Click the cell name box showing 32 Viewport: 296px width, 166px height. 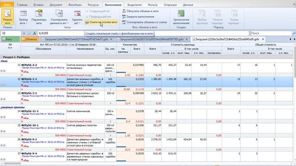coord(11,33)
